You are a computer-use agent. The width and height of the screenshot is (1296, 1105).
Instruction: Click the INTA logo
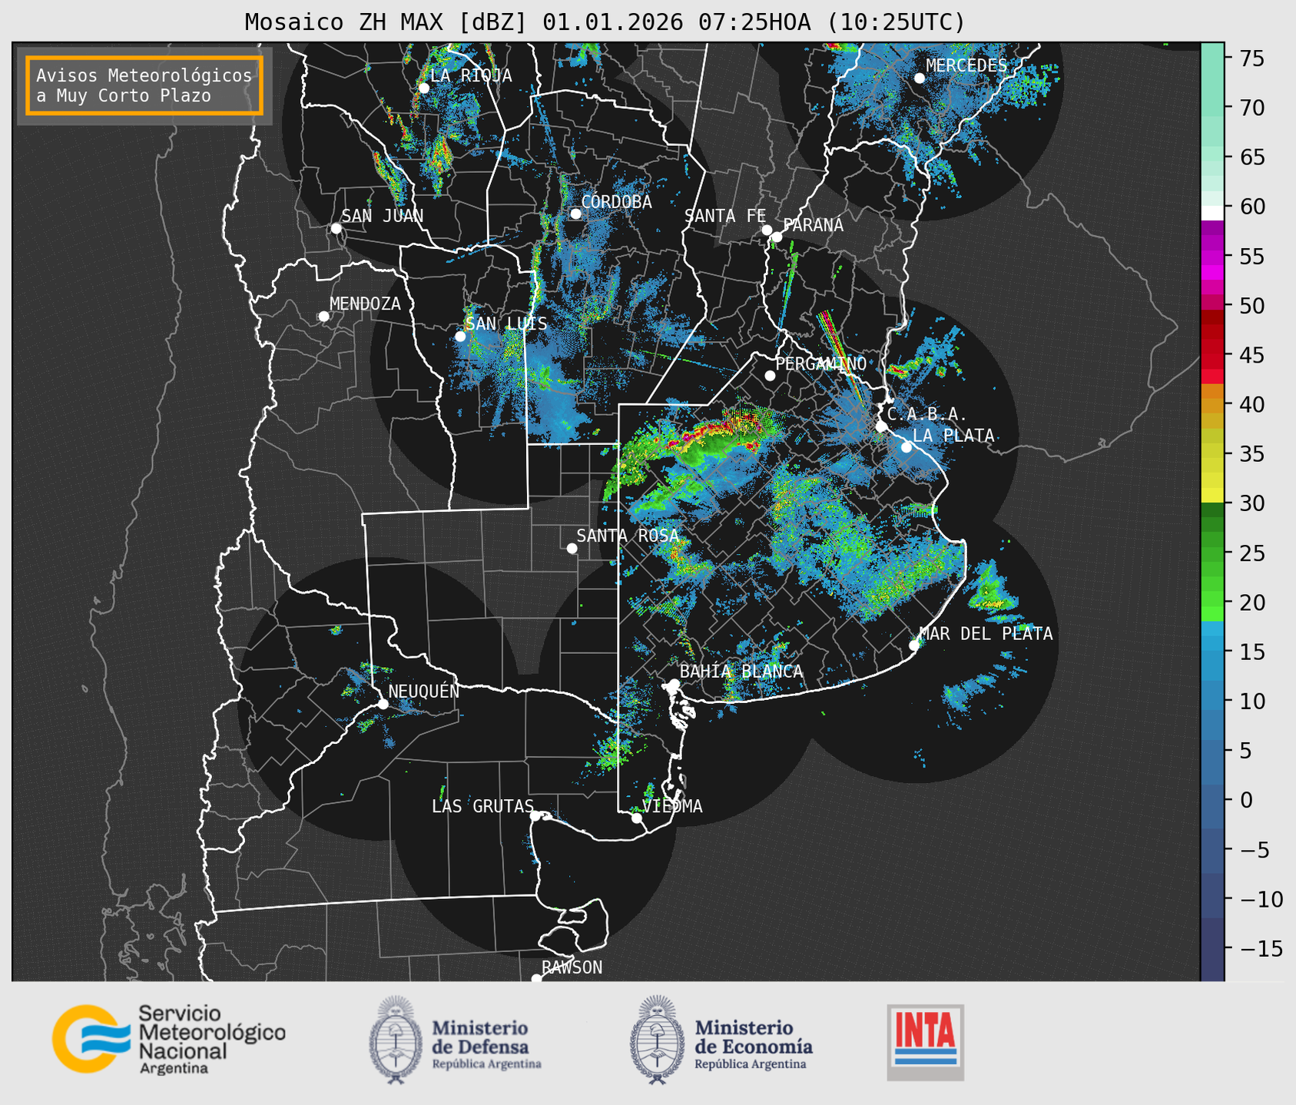click(x=926, y=1042)
